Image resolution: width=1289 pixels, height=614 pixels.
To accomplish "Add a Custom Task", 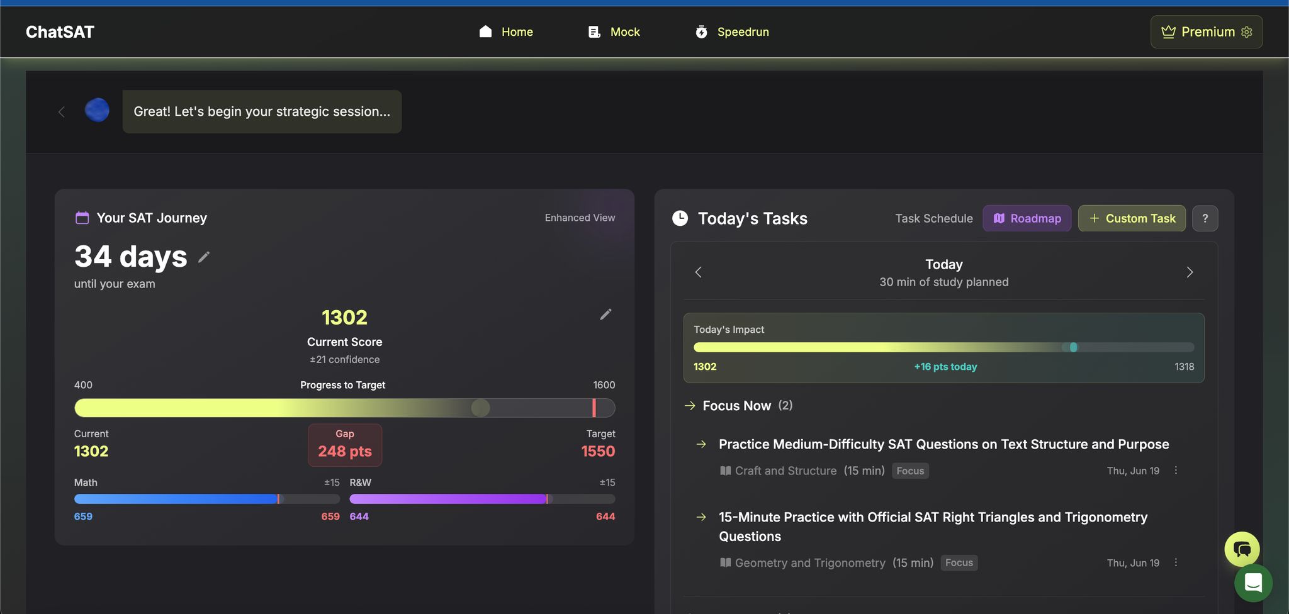I will click(1132, 218).
